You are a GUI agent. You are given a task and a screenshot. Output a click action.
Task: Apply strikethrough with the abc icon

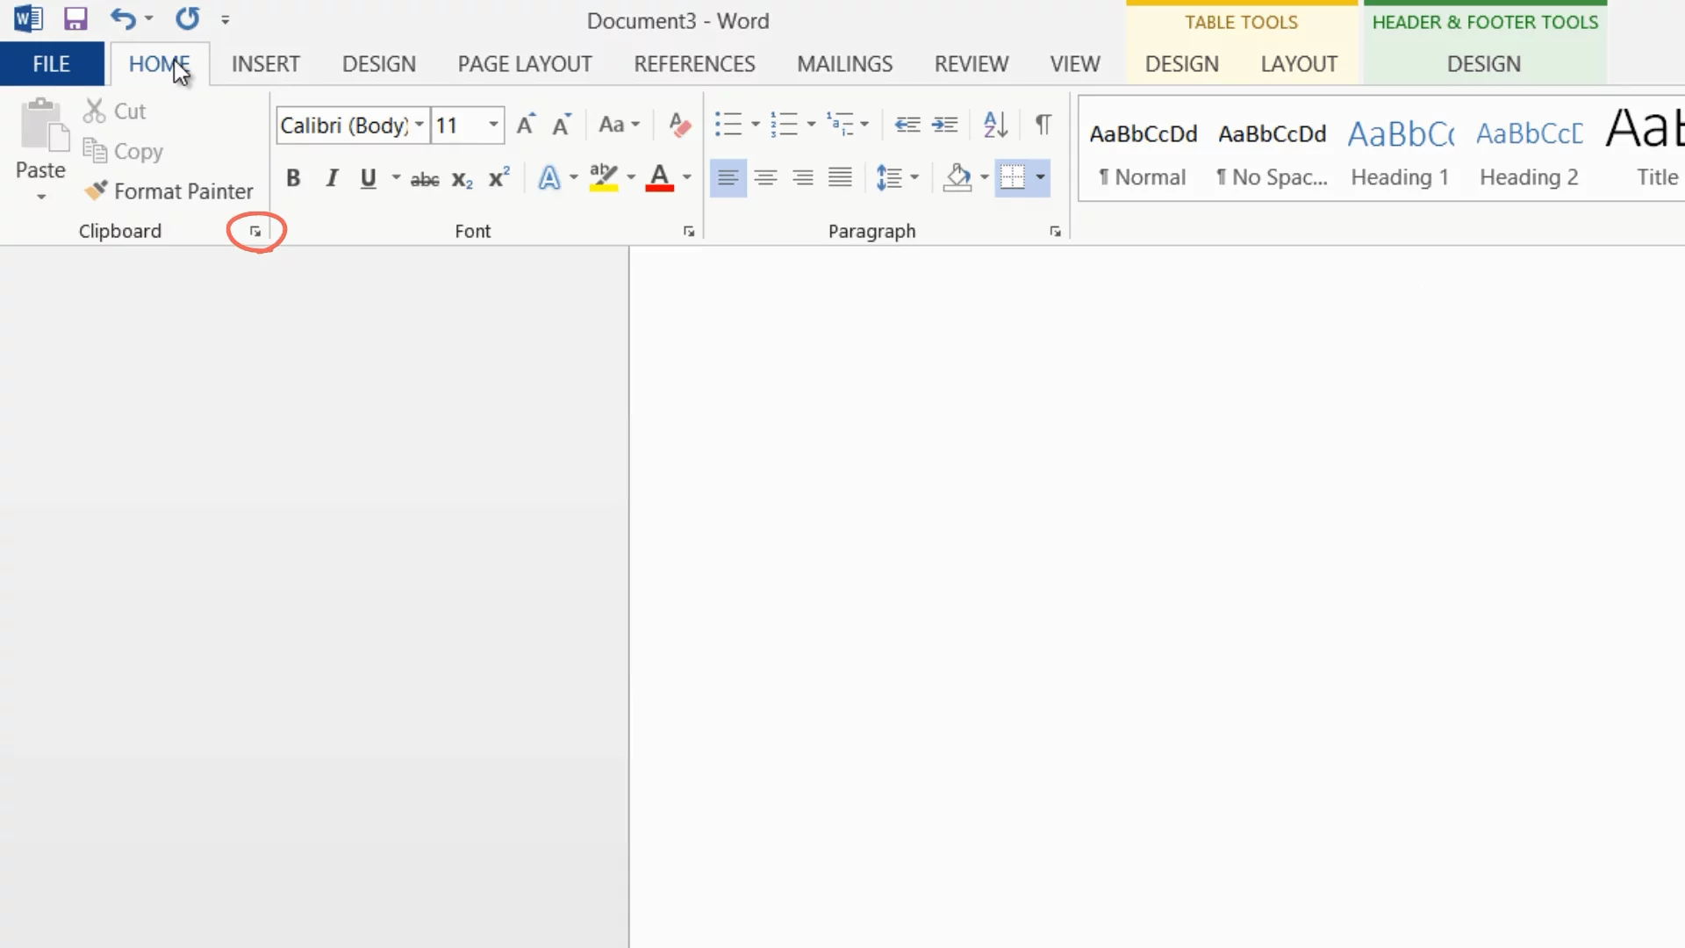425,179
